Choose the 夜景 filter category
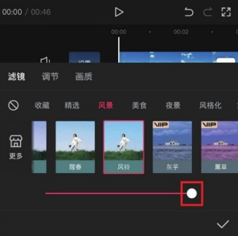 173,105
